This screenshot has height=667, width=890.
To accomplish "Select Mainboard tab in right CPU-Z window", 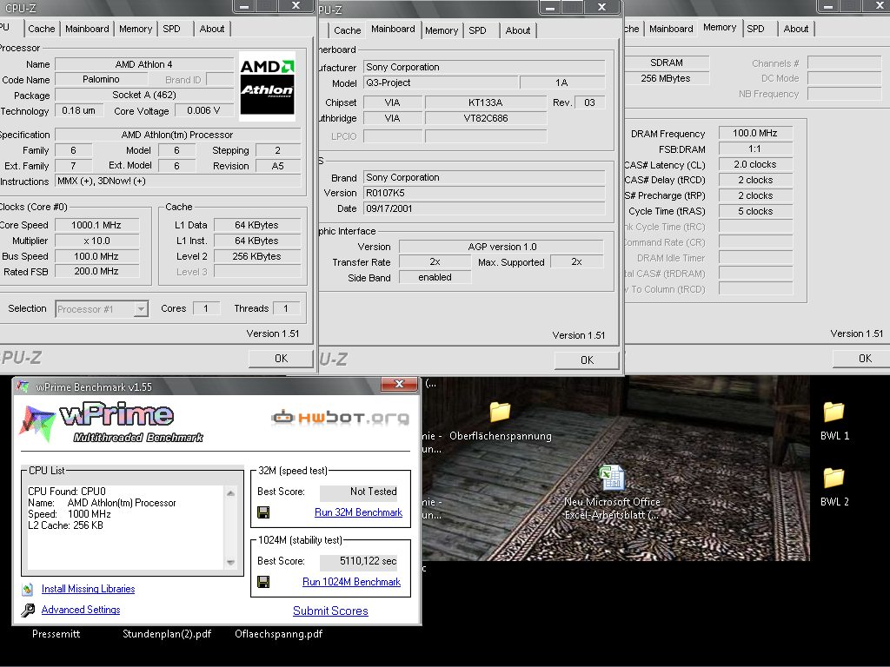I will pyautogui.click(x=671, y=29).
